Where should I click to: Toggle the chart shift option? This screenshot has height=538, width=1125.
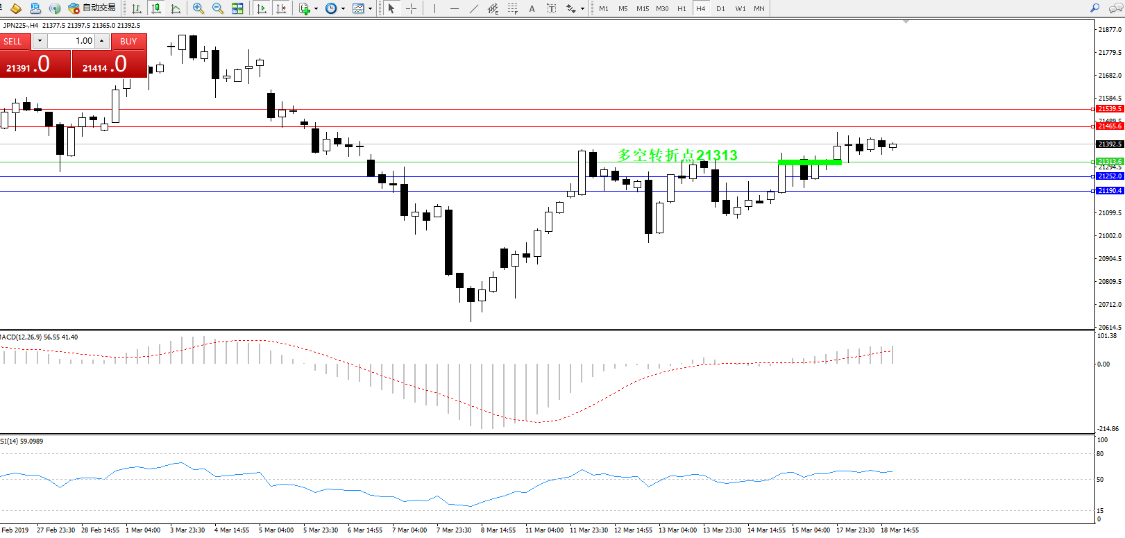click(281, 8)
